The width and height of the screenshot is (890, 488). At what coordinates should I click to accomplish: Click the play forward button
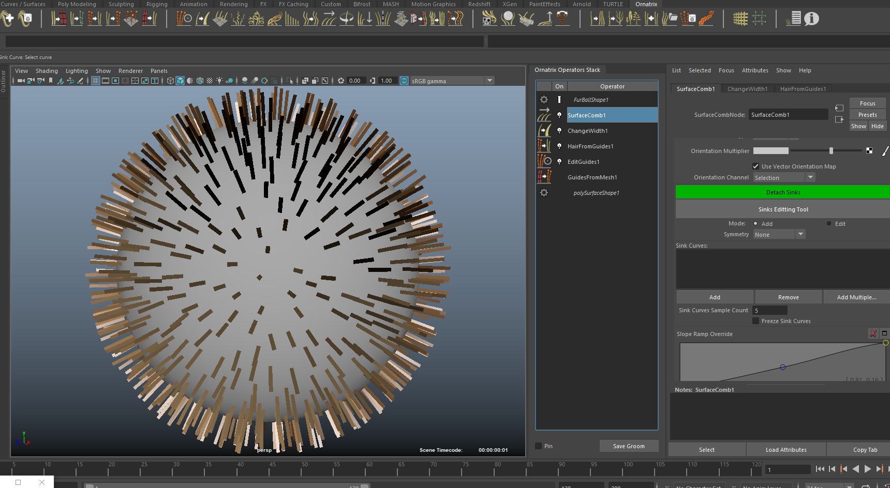coord(868,469)
